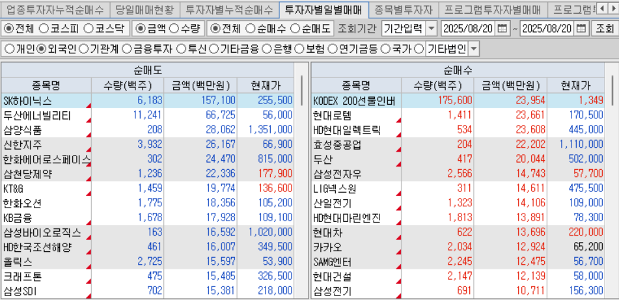Screen dimensions: 619x300
Task: Select the 두산에너빌리티 row
Action: 148,115
